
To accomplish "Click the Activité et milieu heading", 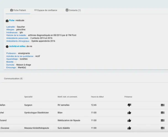I will [17, 46].
